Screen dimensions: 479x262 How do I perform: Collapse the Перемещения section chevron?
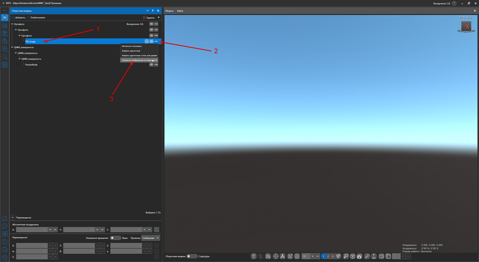pyautogui.click(x=13, y=217)
